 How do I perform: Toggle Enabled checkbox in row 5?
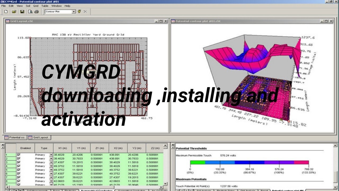[19, 170]
